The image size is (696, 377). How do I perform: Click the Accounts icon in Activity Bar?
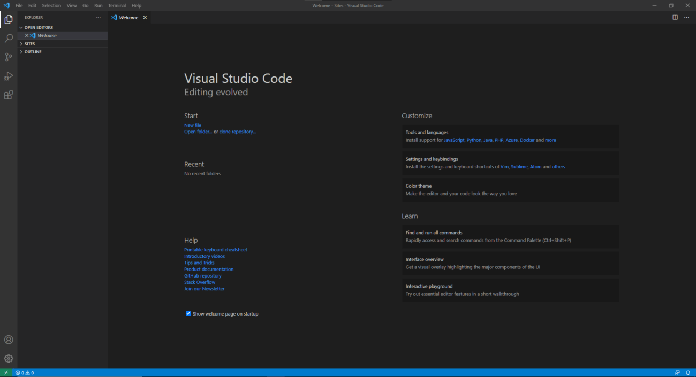pyautogui.click(x=9, y=340)
